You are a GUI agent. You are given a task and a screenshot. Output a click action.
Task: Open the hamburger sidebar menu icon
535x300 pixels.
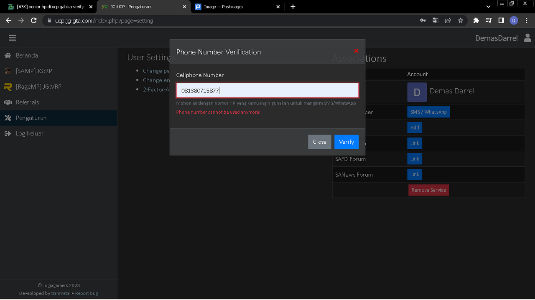(13, 38)
